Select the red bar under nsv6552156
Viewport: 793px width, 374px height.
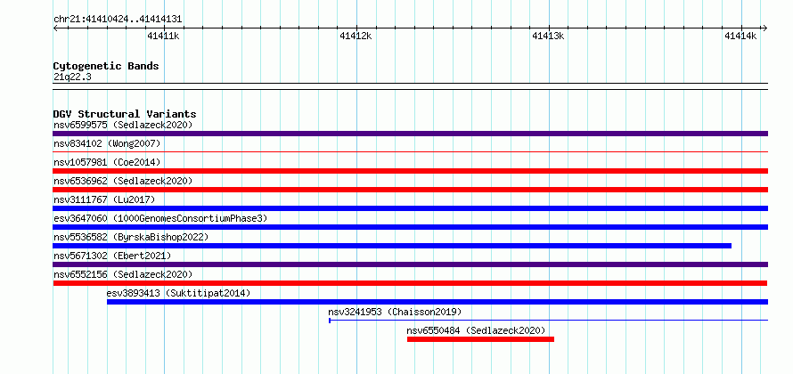pyautogui.click(x=410, y=283)
